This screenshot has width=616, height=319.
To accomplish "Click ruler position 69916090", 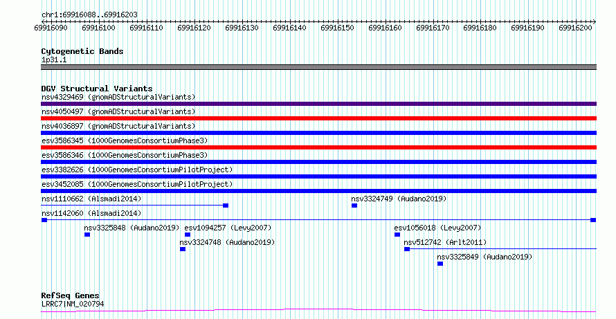I will coord(51,28).
